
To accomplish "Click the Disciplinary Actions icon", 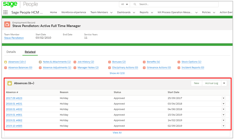I will (109, 68).
